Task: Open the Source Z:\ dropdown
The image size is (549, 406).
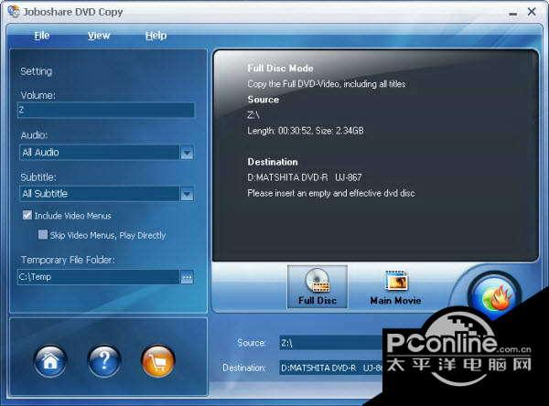Action: point(331,343)
